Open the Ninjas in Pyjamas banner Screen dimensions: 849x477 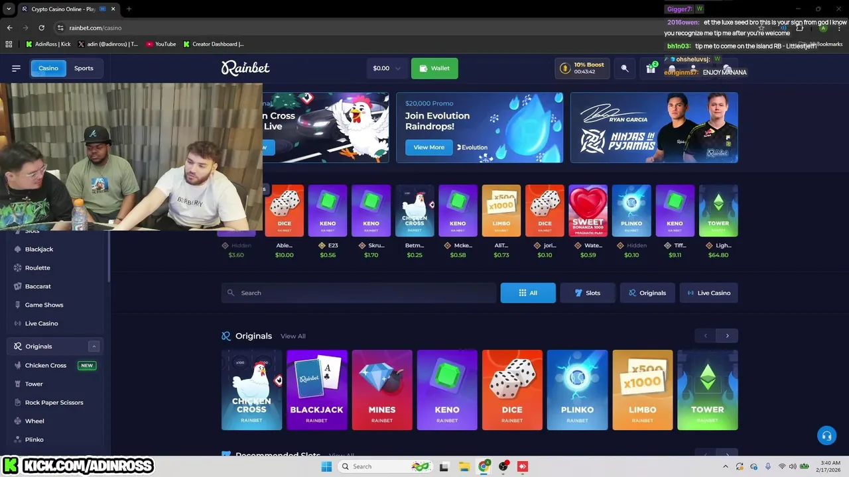(654, 127)
